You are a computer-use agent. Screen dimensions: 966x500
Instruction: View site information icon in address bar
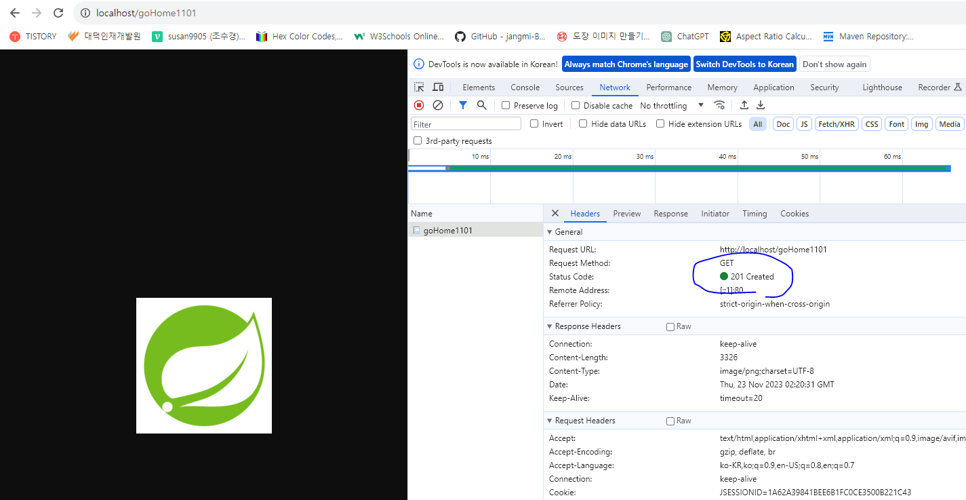[85, 13]
